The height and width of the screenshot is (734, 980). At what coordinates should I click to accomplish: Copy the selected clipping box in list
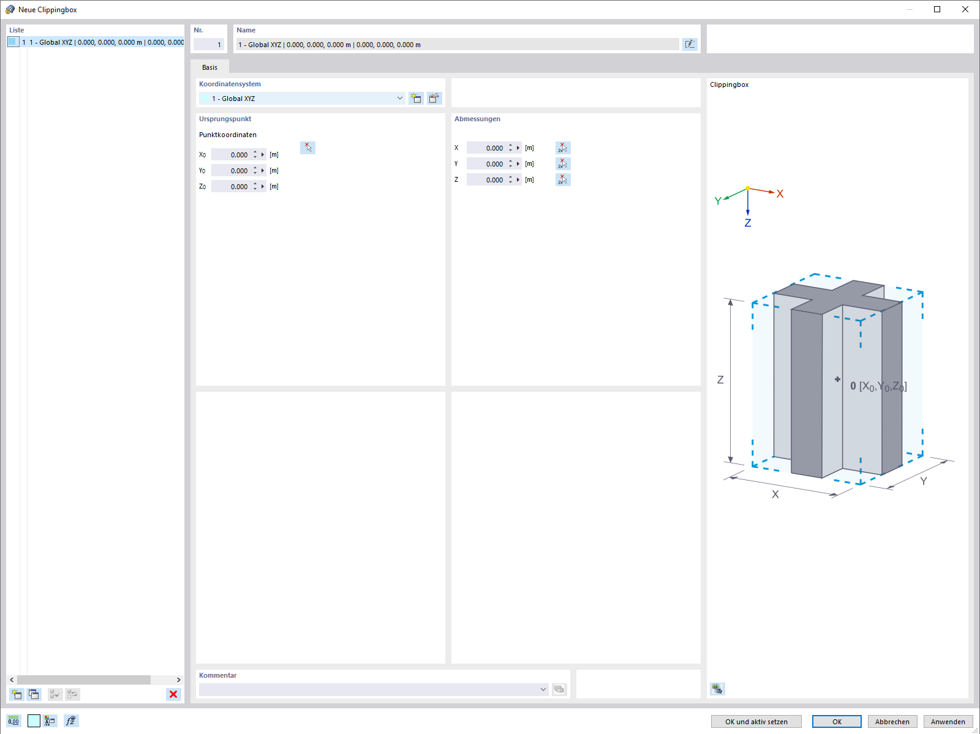pos(34,694)
